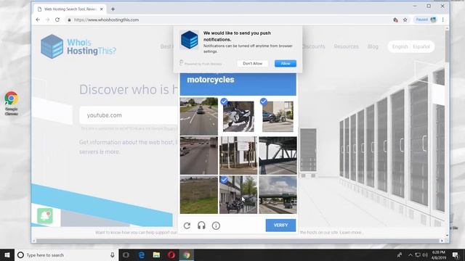Click the address bar URL
Image resolution: width=465 pixels, height=261 pixels.
[x=106, y=20]
